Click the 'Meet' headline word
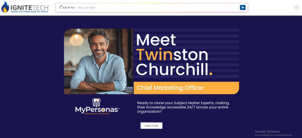The height and width of the screenshot is (138, 302). click(156, 40)
